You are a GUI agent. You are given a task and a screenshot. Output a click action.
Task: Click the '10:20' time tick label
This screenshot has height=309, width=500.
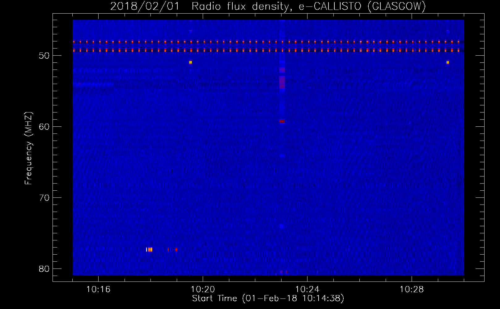tap(203, 289)
